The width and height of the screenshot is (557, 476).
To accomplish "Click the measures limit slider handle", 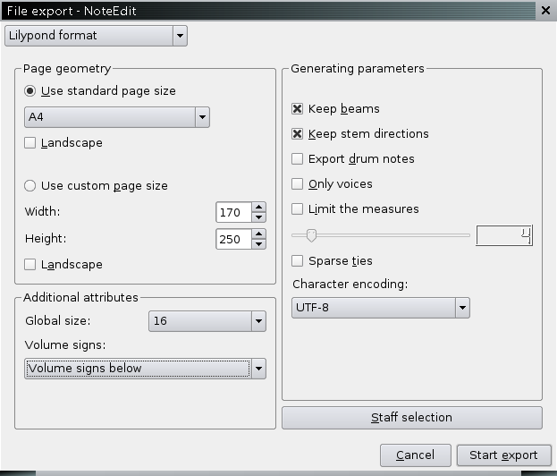I will click(311, 236).
